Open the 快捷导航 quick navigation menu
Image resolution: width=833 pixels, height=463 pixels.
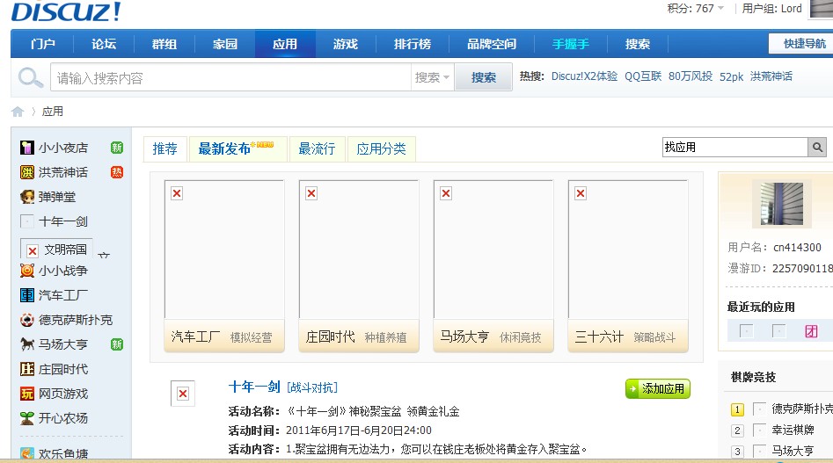[x=800, y=44]
